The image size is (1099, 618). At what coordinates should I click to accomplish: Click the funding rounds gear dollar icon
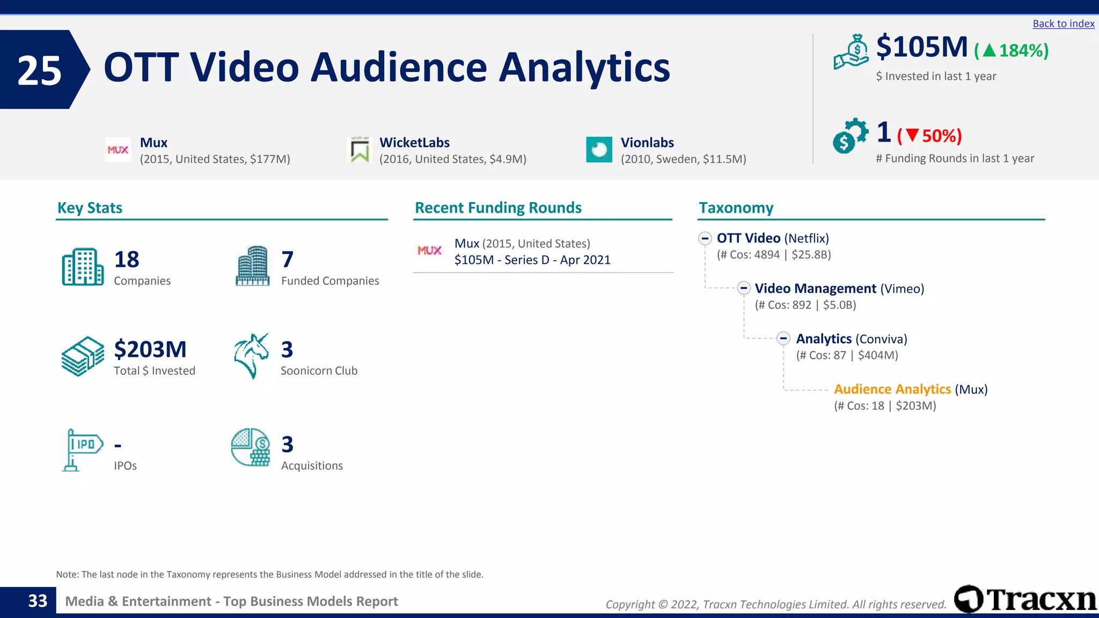pos(850,136)
